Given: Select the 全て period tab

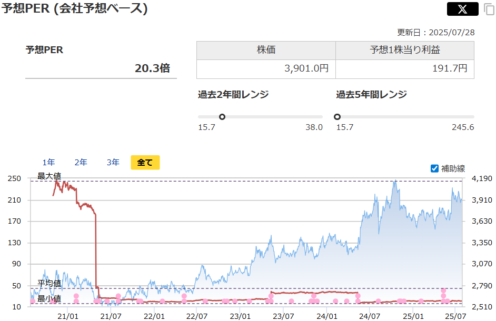Looking at the screenshot, I should click(145, 163).
